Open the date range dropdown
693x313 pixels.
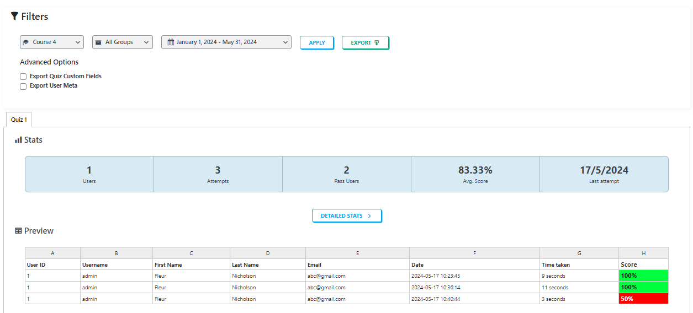(x=226, y=42)
